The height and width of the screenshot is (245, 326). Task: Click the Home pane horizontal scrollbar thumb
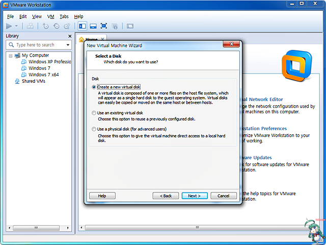[197, 228]
